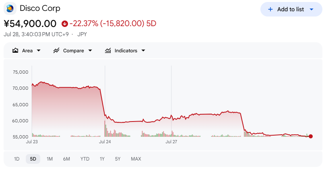Click the plus icon in Add to list
Screen dimensions: 326x169
pyautogui.click(x=270, y=9)
